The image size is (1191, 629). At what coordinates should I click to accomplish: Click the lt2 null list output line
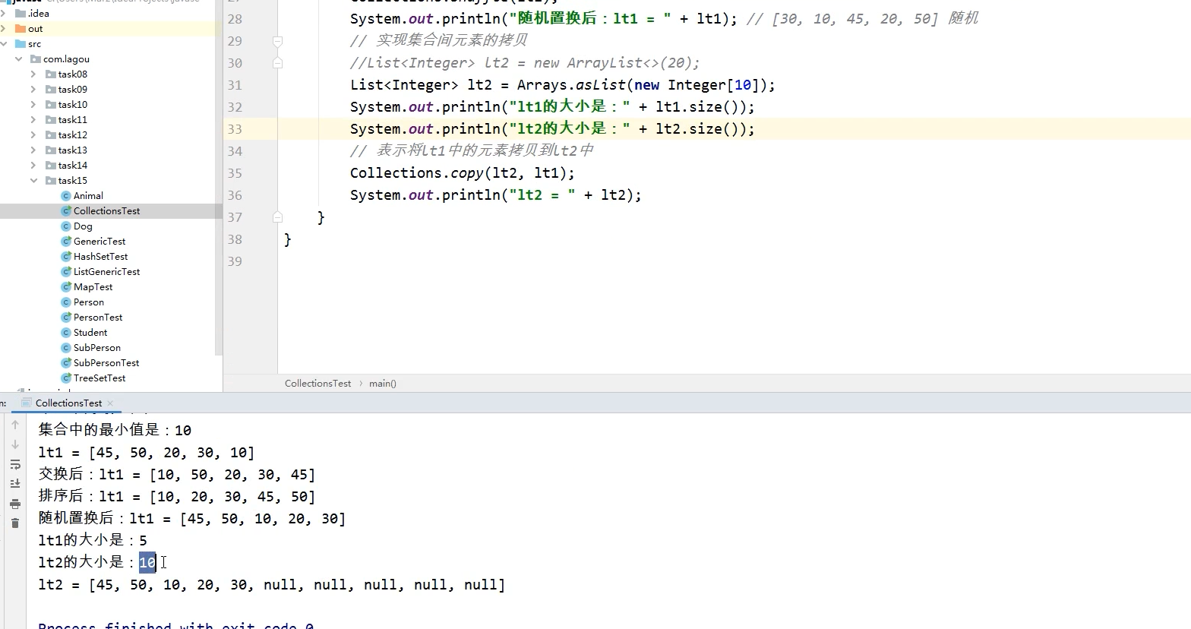click(x=272, y=585)
